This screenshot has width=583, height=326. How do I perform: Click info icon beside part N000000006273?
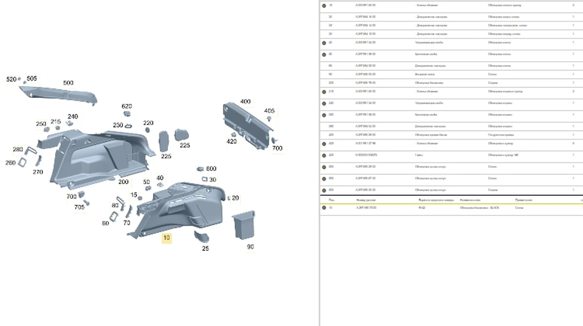click(x=324, y=156)
